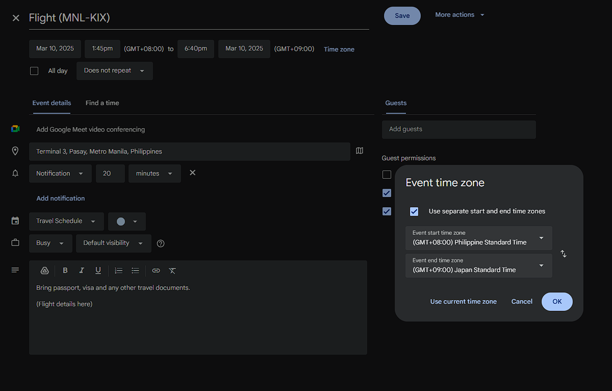Open the Event end time zone dropdown

479,265
